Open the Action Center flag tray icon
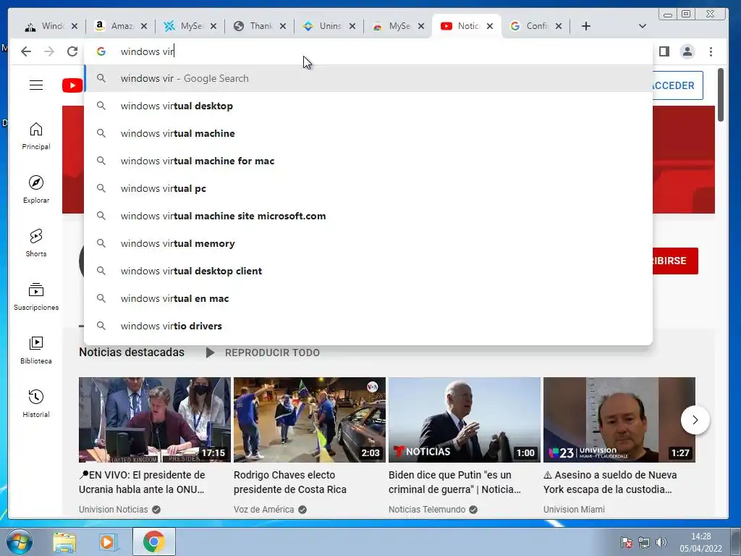The width and height of the screenshot is (741, 556). click(x=627, y=542)
